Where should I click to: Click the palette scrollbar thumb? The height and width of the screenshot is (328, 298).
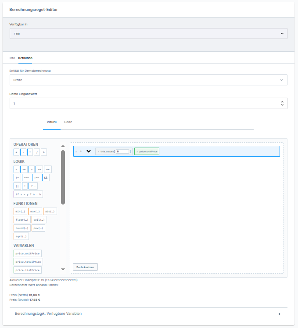click(x=63, y=177)
